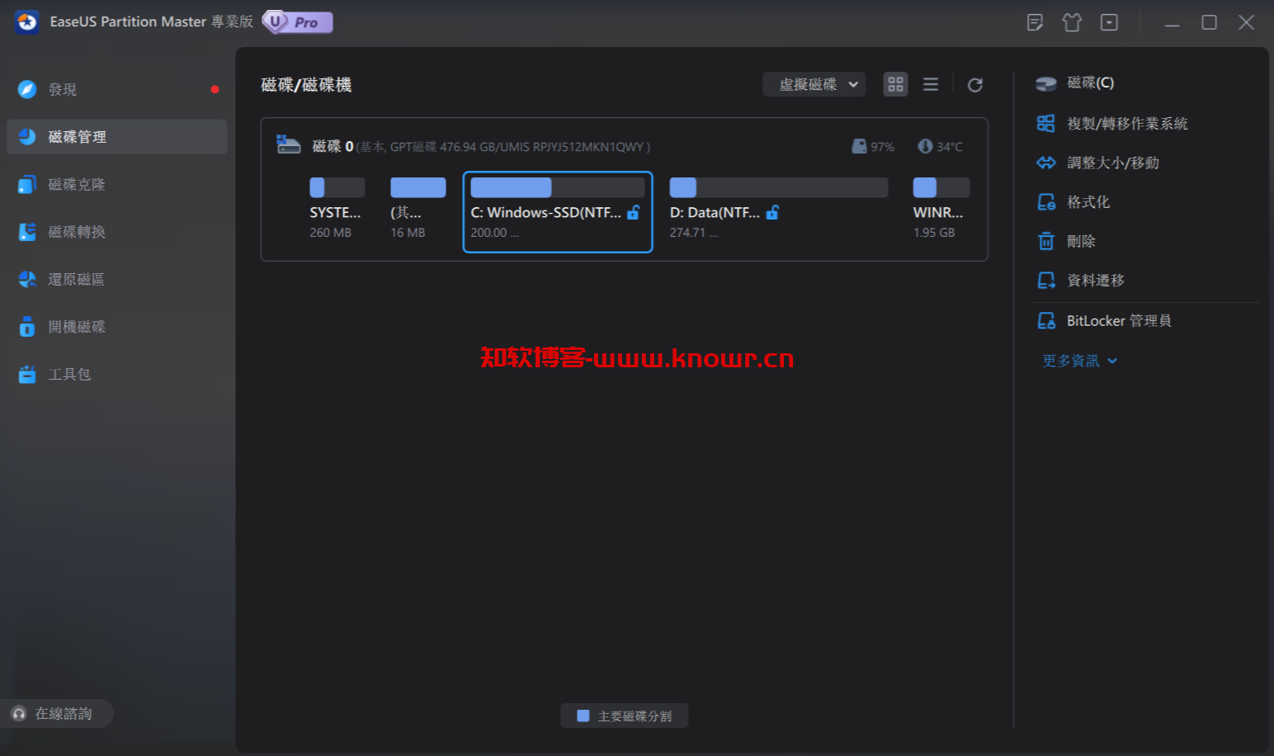Click the 磁碟克隆 clone icon
Image resolution: width=1274 pixels, height=756 pixels.
(x=27, y=184)
